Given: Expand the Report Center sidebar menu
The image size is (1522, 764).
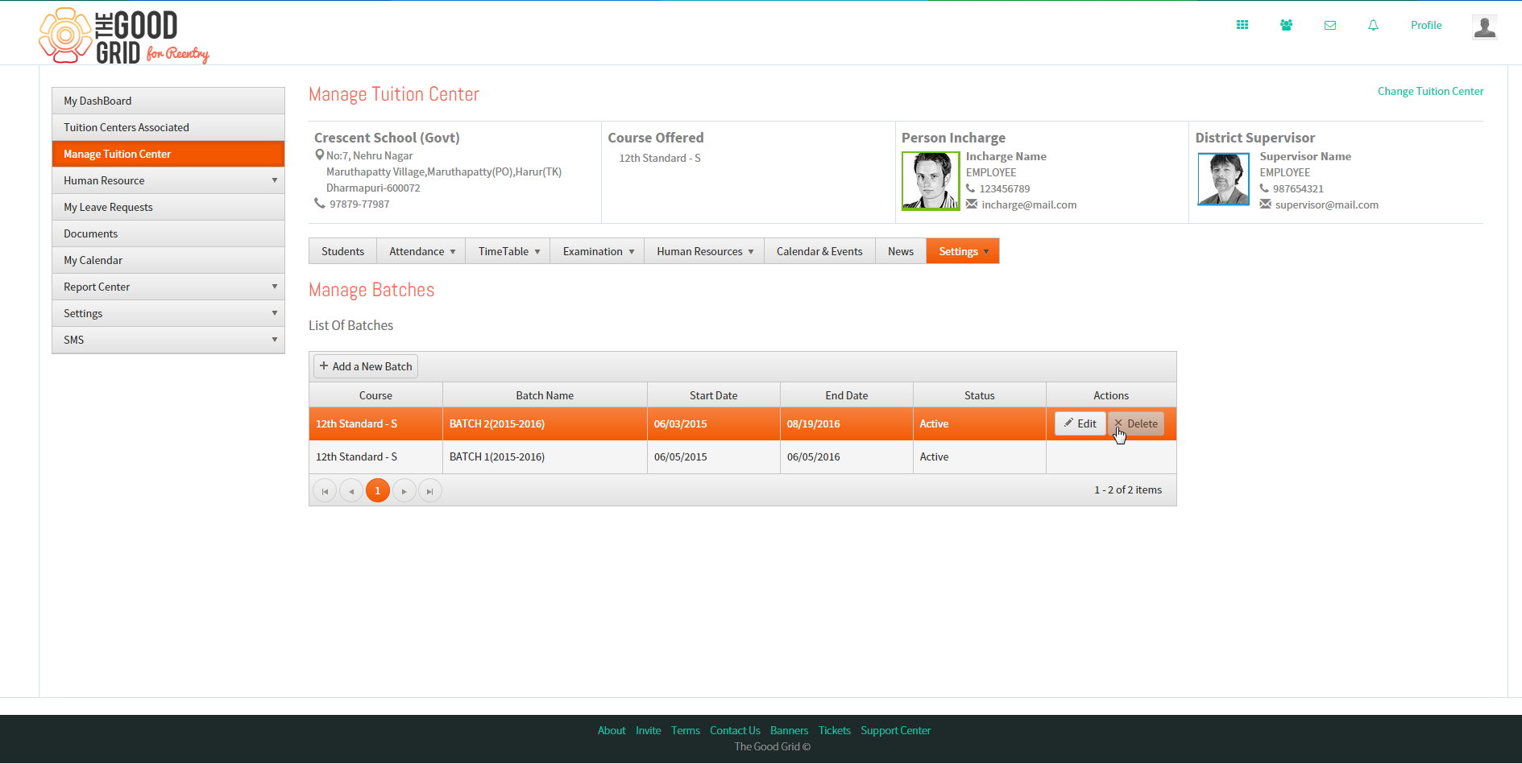Looking at the screenshot, I should pyautogui.click(x=168, y=287).
